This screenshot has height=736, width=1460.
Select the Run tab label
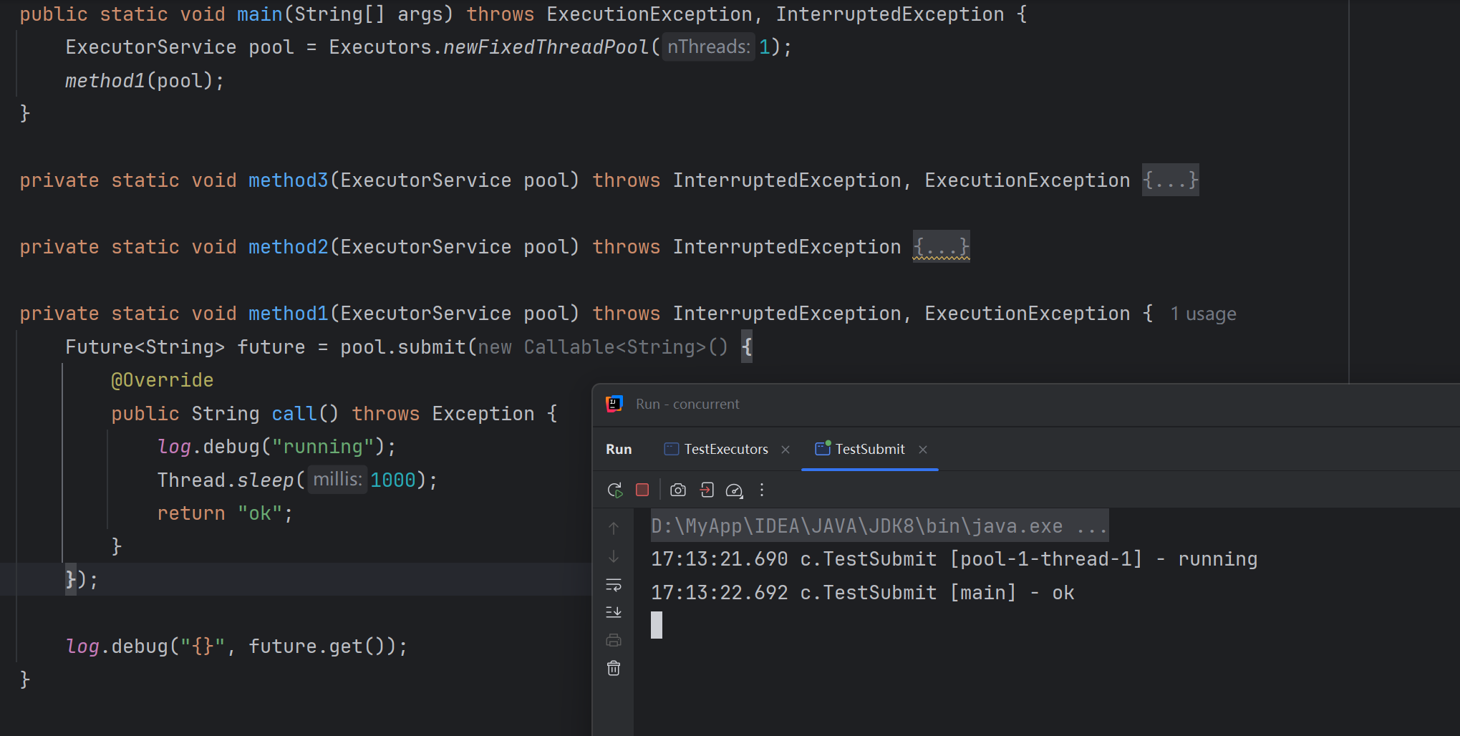point(618,449)
